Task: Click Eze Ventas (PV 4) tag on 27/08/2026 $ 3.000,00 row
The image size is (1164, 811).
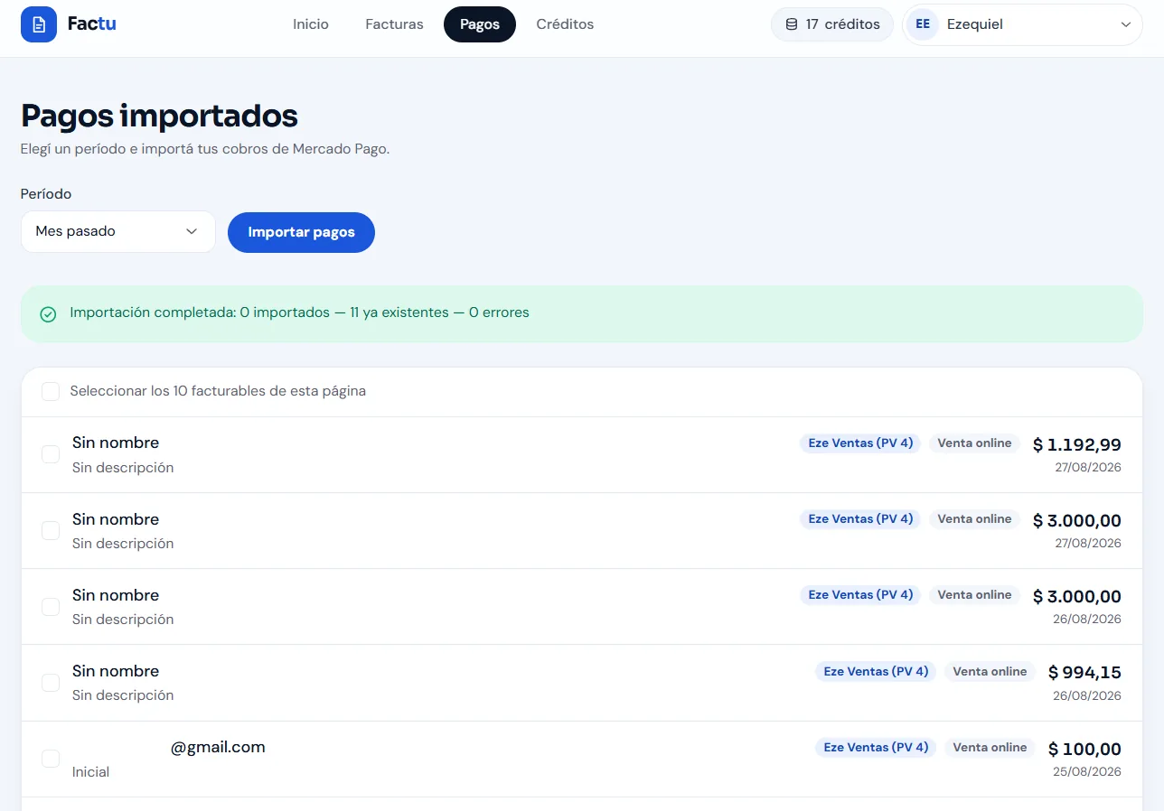Action: coord(860,519)
